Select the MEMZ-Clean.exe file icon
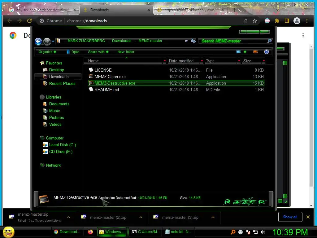This screenshot has height=238, width=317. [91, 77]
